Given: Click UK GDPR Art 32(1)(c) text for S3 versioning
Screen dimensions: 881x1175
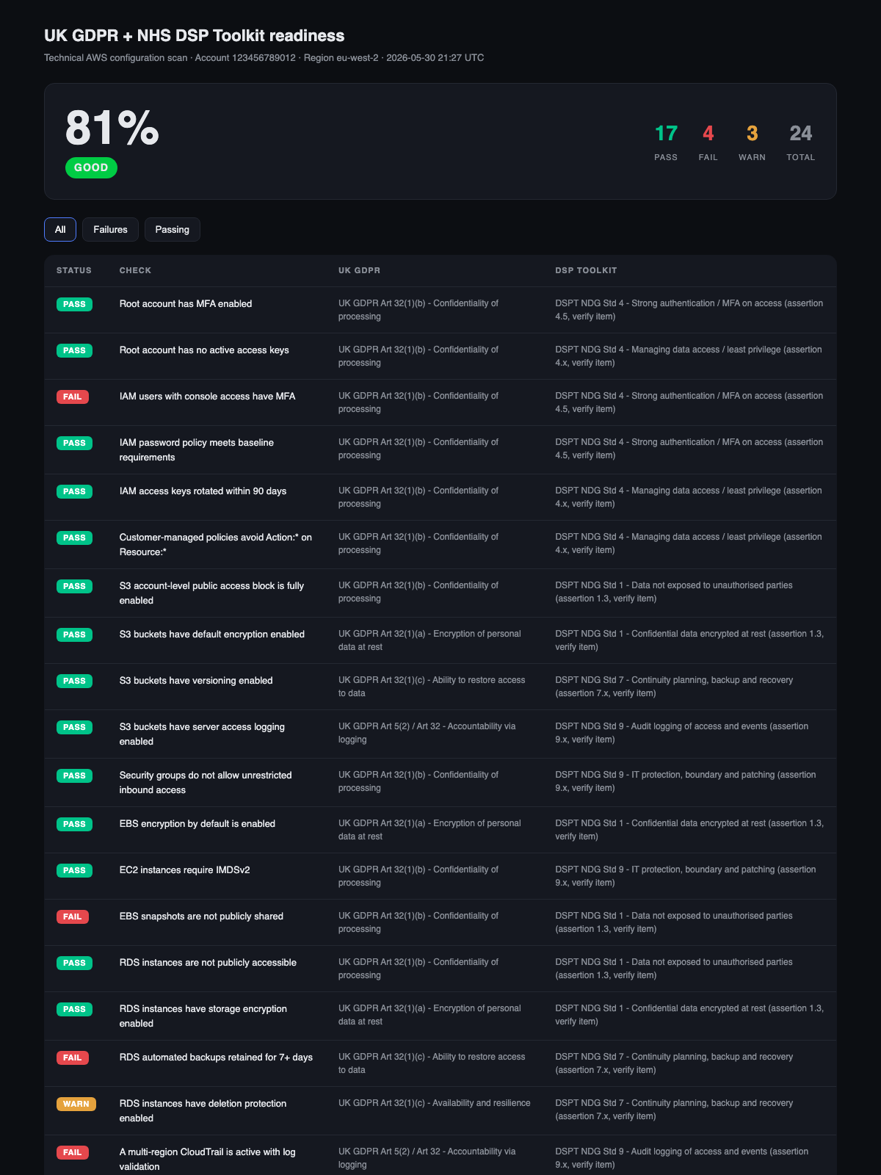Looking at the screenshot, I should tap(432, 686).
